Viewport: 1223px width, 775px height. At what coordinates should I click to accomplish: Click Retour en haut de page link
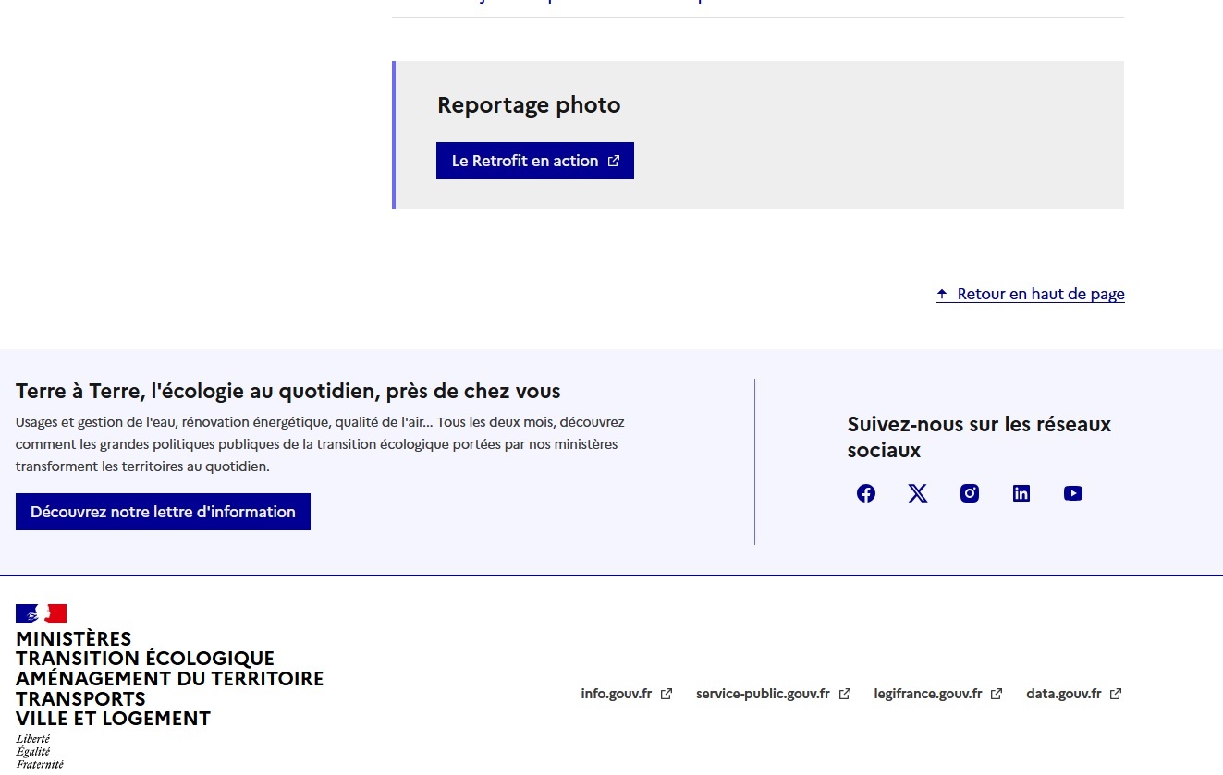(x=1031, y=294)
